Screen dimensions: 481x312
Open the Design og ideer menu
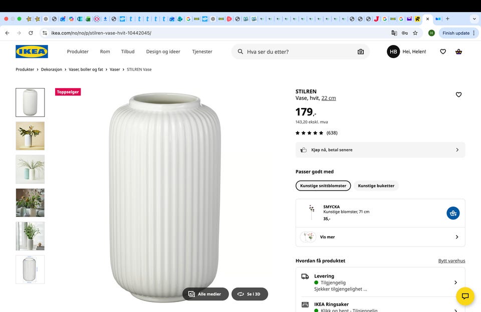[x=163, y=51]
